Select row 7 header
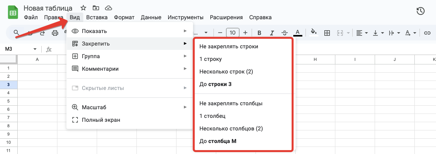This screenshot has width=436, height=154. (x=9, y=117)
